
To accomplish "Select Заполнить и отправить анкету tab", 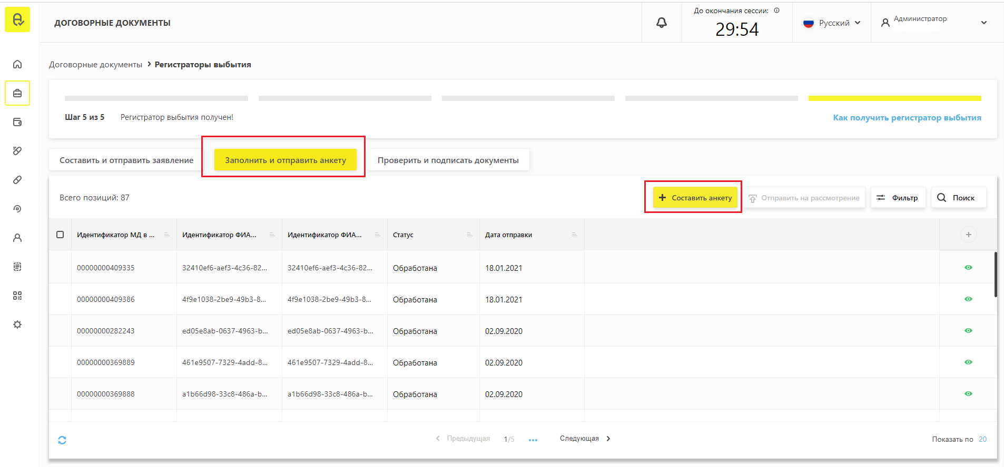I will point(286,160).
